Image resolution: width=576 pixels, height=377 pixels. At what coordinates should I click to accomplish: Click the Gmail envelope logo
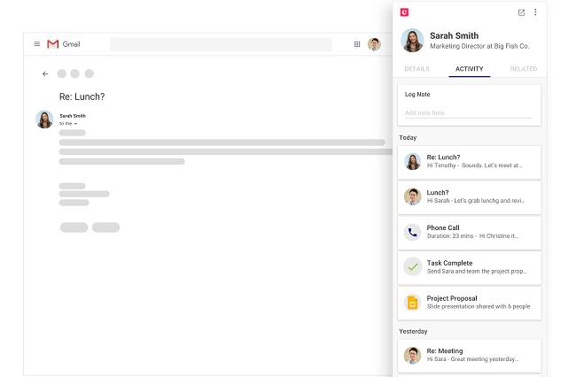pos(53,44)
